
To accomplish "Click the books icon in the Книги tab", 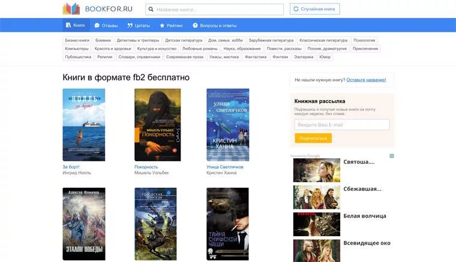I will (x=68, y=25).
